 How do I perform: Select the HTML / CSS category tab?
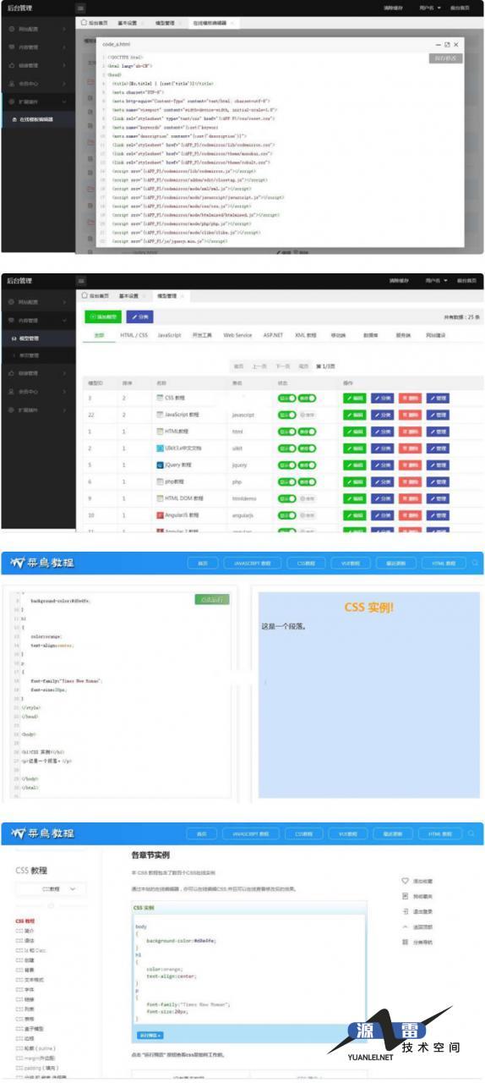(134, 335)
